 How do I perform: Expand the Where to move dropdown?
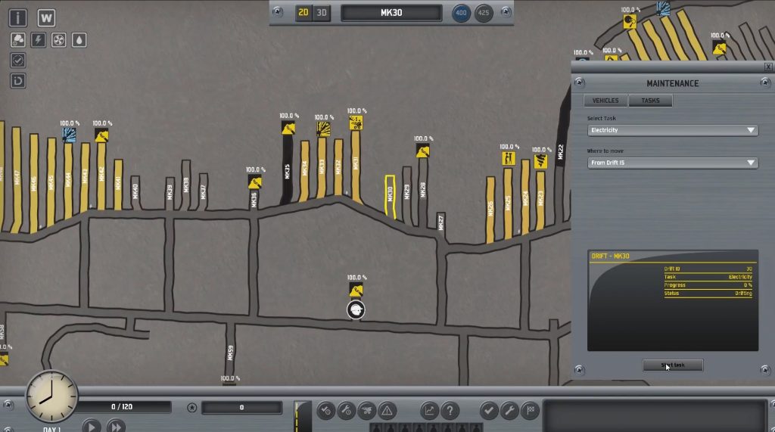pyautogui.click(x=673, y=163)
